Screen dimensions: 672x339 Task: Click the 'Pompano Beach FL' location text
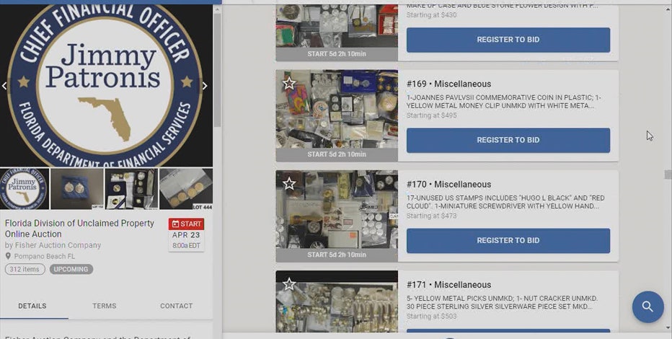point(45,256)
